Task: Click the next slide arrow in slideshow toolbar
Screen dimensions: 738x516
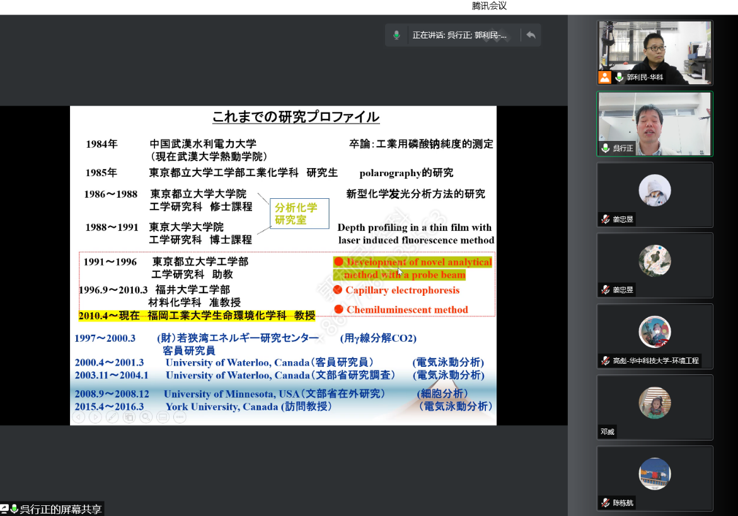Action: [96, 417]
